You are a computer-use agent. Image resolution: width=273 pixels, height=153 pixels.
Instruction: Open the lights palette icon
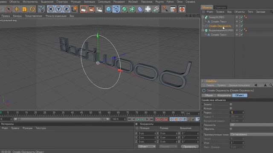point(156,9)
